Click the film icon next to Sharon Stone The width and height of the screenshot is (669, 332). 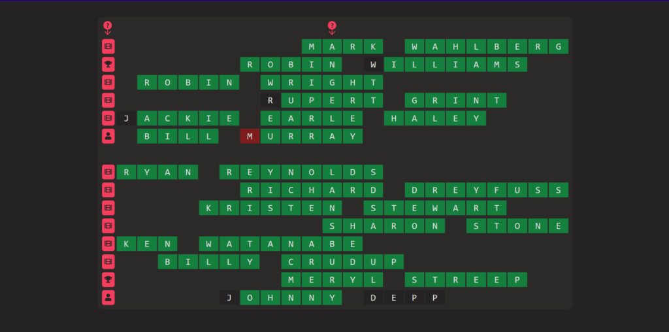point(108,226)
